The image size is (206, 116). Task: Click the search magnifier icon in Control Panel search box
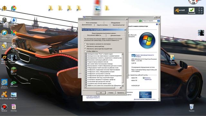tap(158, 21)
